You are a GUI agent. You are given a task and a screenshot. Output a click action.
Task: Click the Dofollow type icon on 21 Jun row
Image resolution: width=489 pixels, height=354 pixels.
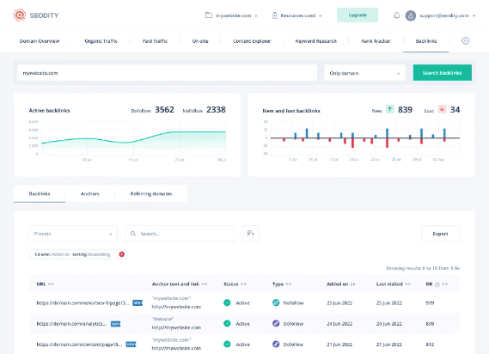(276, 344)
